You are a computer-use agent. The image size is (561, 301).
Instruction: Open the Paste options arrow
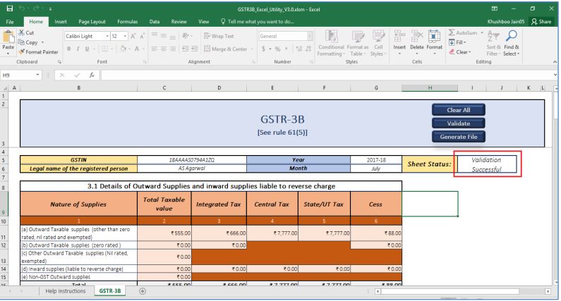tap(8, 54)
